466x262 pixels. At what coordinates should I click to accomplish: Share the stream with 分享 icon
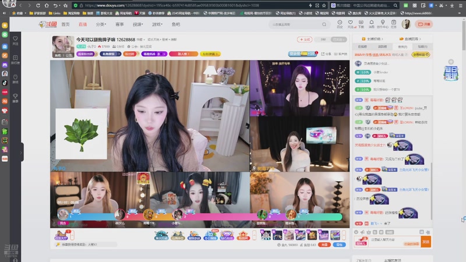click(x=326, y=54)
